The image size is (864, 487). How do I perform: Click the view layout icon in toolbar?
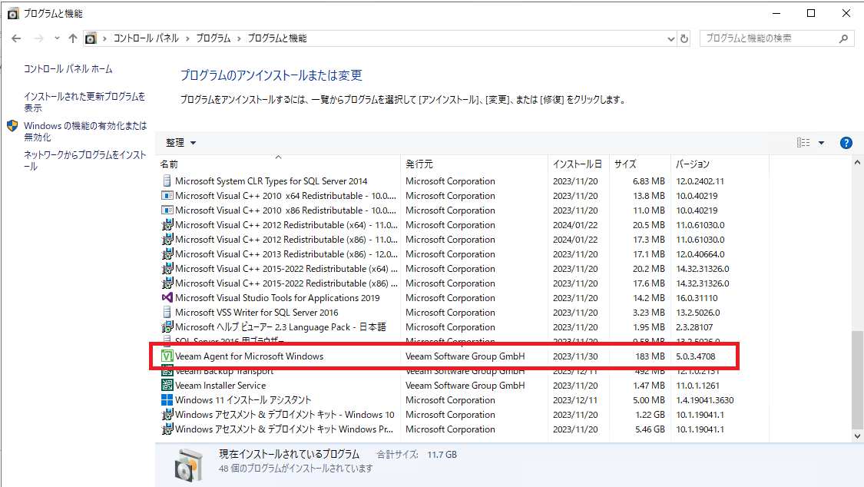pos(803,143)
